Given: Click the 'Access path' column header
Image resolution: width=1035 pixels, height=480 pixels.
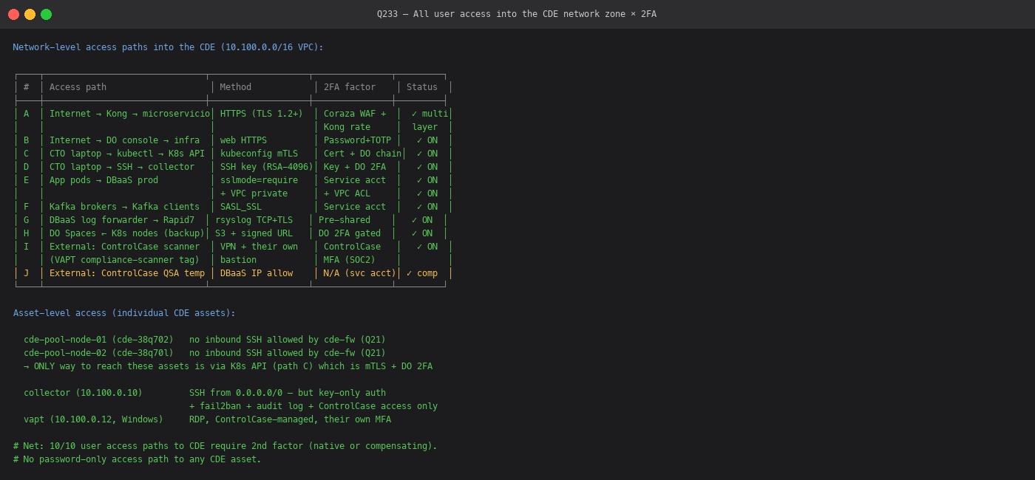Looking at the screenshot, I should [x=78, y=87].
